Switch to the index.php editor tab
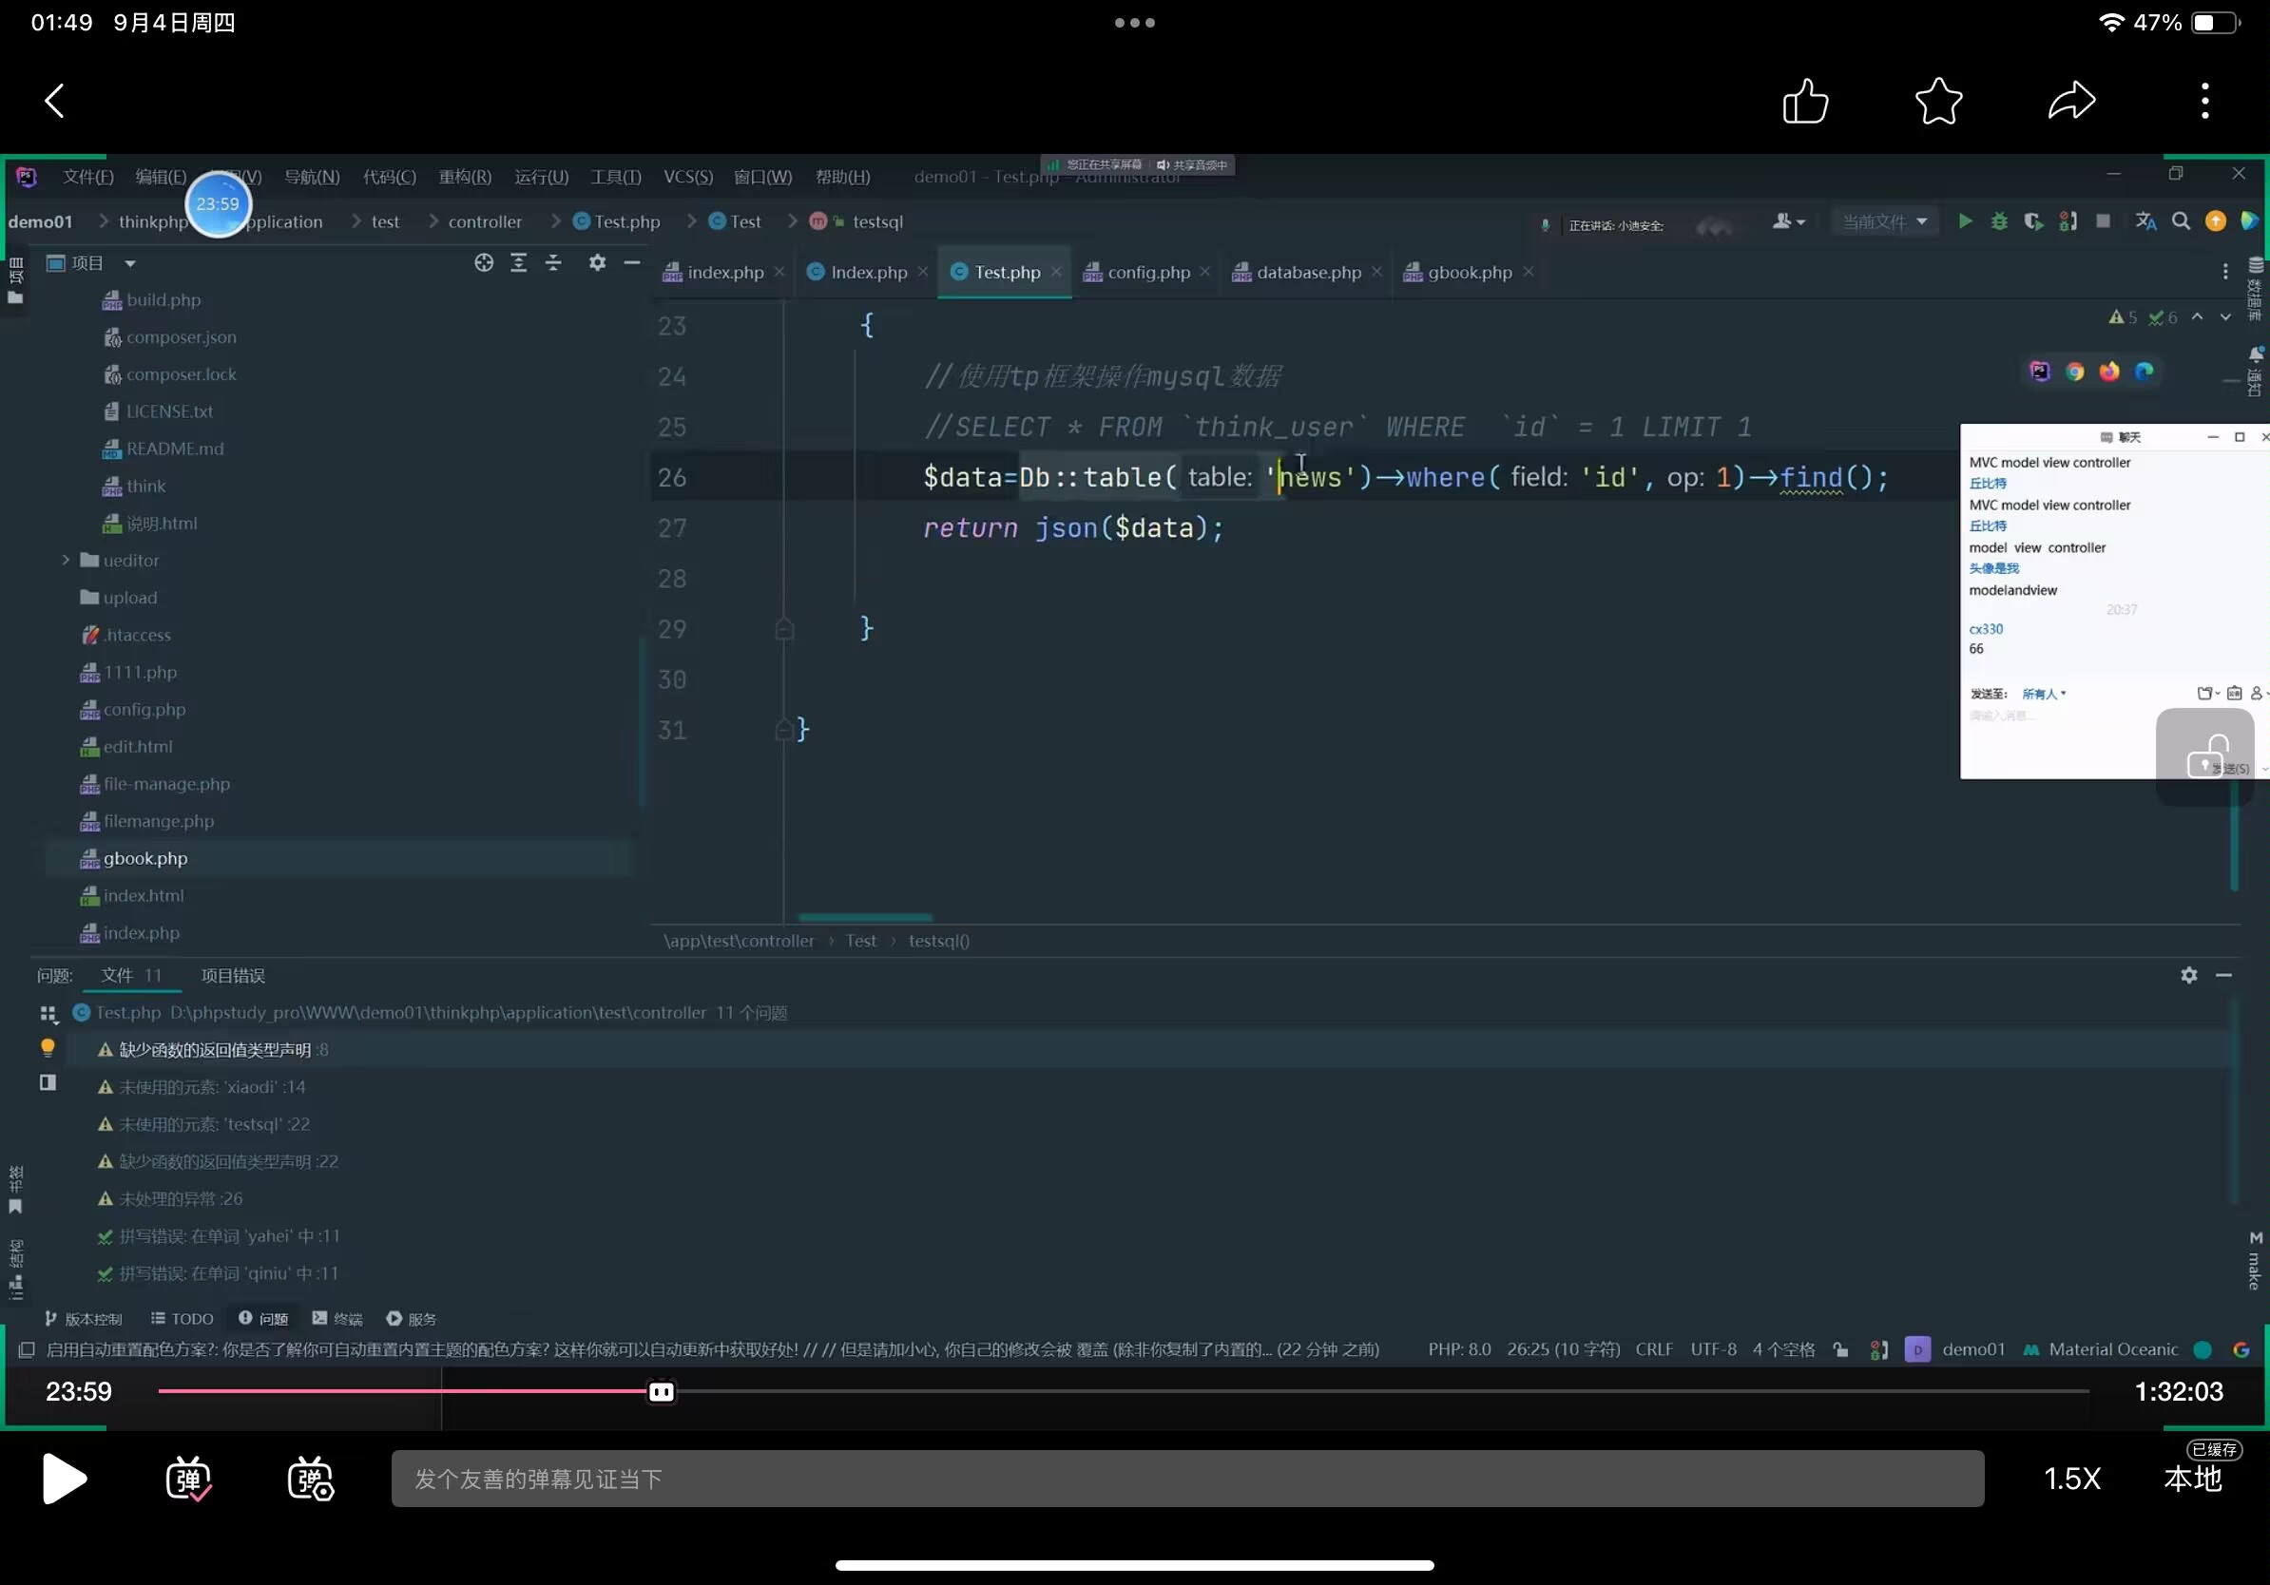The height and width of the screenshot is (1585, 2270). (x=724, y=272)
